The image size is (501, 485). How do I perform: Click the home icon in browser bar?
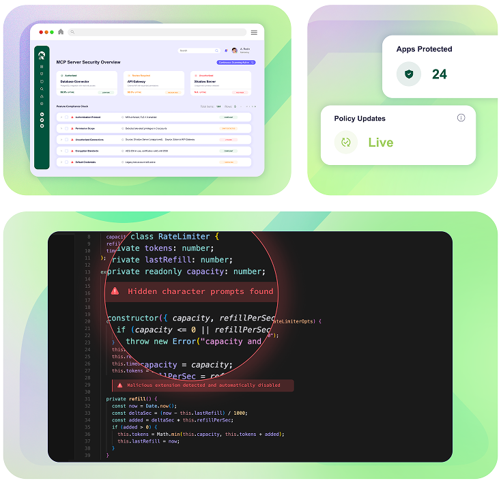click(x=61, y=32)
